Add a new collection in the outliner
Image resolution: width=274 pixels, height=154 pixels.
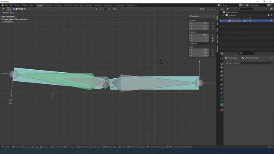[271, 9]
